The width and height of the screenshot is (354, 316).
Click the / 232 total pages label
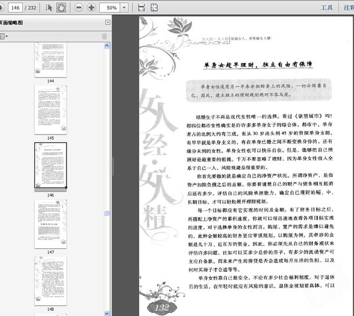[x=31, y=8]
